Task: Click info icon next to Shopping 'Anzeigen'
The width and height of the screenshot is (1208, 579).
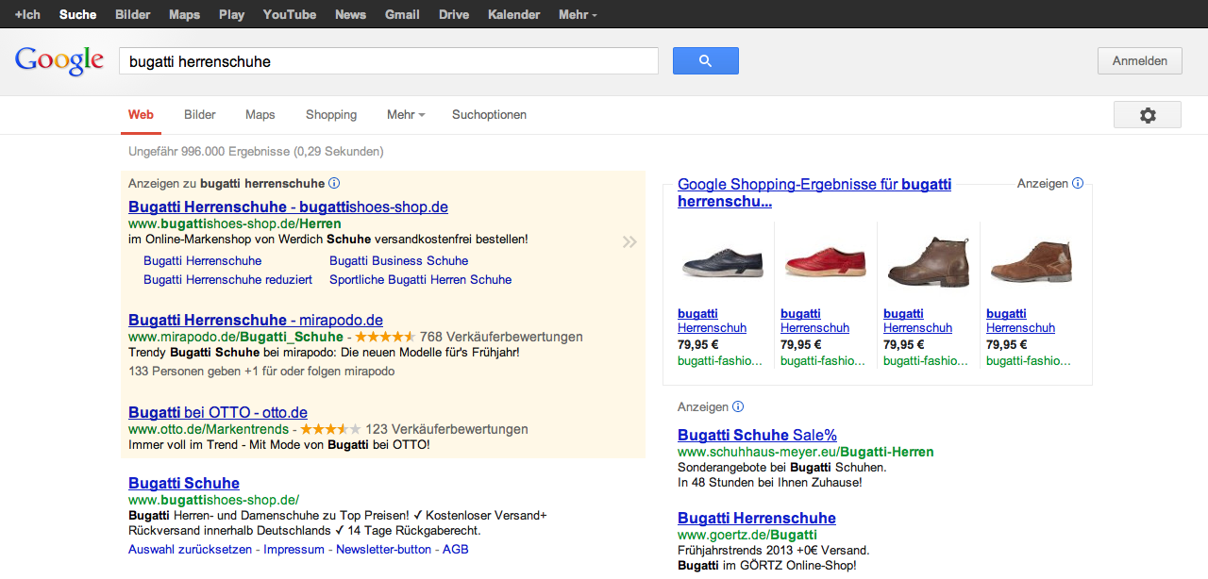Action: click(1078, 184)
